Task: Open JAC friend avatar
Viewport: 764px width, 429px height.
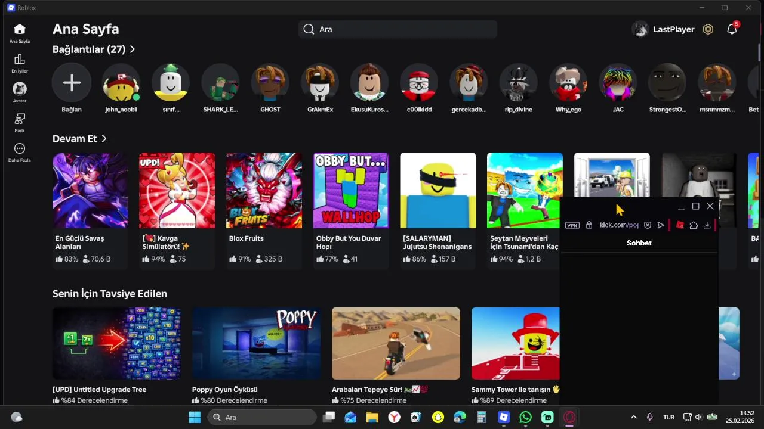Action: coord(618,83)
